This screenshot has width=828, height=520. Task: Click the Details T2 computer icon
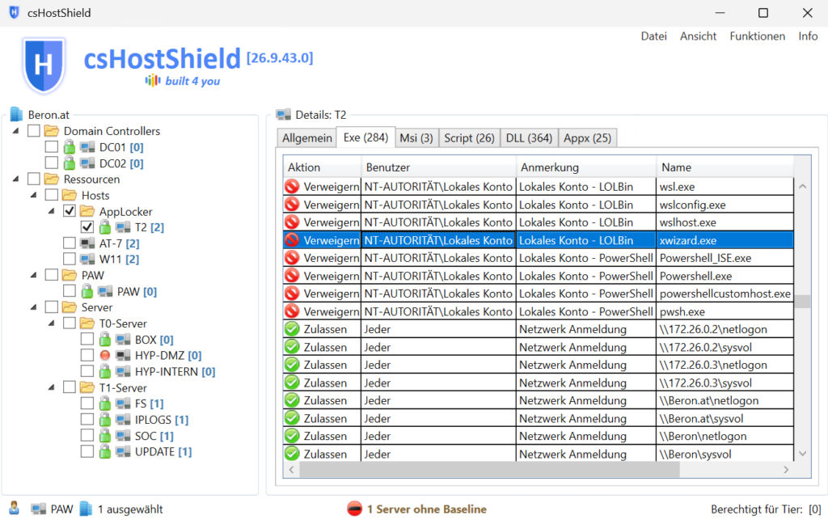tap(284, 115)
